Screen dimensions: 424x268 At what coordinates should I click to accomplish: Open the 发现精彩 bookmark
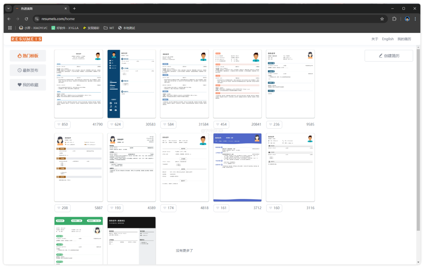point(91,28)
